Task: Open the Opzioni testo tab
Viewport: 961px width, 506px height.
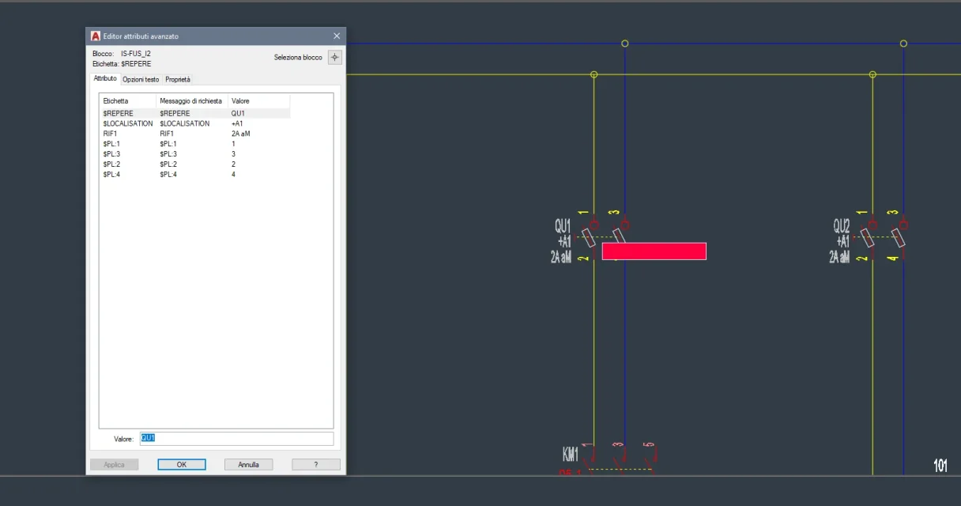Action: tap(141, 80)
